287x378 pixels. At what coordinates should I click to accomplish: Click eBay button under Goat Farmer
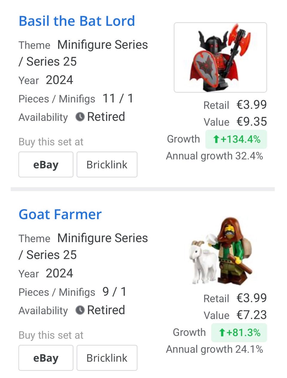pos(46,358)
